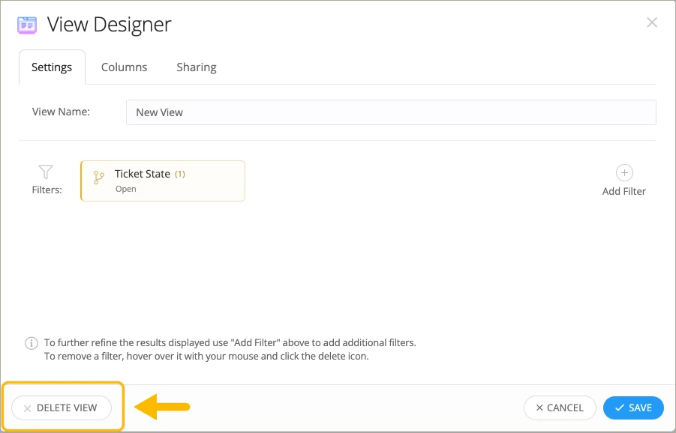Click the View Name input field
Screen dimensions: 676x433
click(x=391, y=112)
